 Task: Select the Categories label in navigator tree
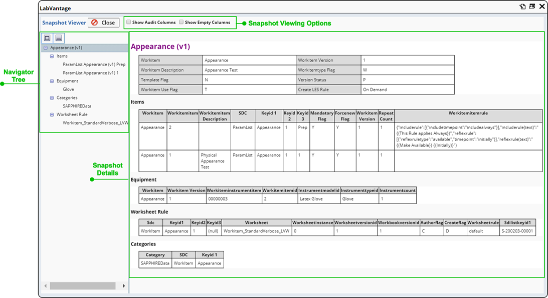tap(67, 98)
